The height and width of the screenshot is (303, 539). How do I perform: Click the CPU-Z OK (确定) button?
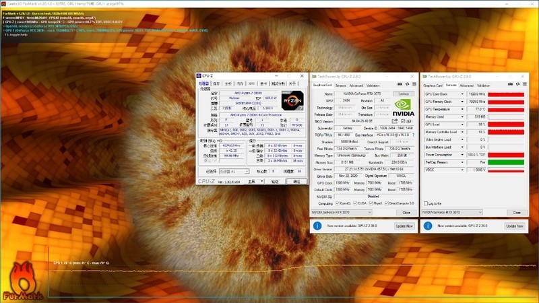pos(296,181)
